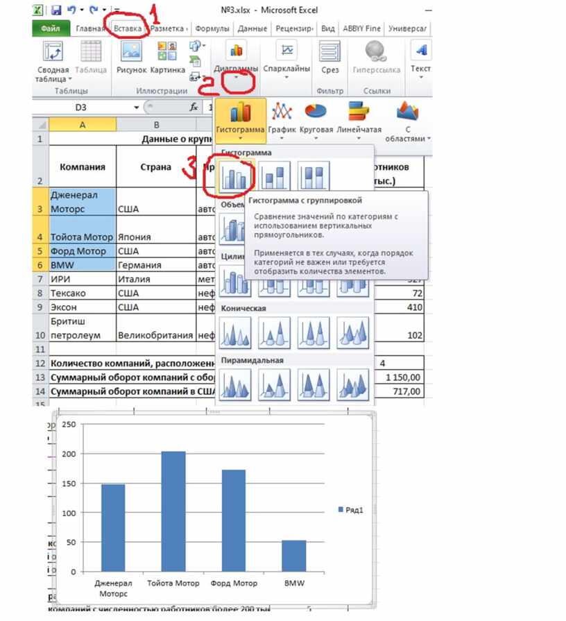Click the Redo arrow icon
This screenshot has width=566, height=621.
tap(94, 10)
